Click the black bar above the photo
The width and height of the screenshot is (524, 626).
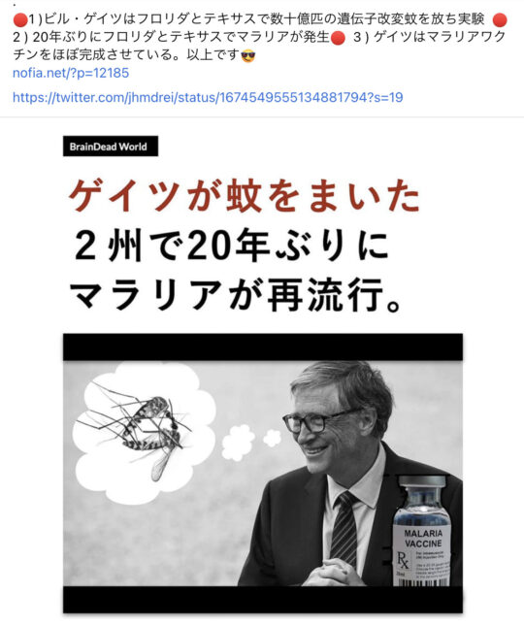263,346
